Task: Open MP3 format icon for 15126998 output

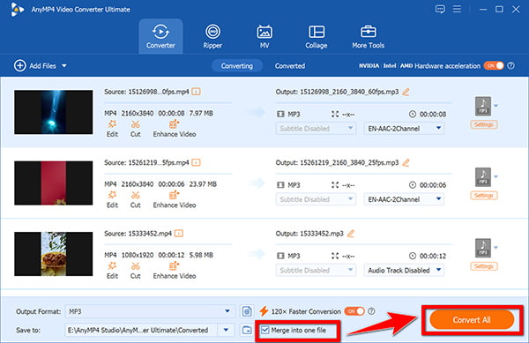Action: 483,106
